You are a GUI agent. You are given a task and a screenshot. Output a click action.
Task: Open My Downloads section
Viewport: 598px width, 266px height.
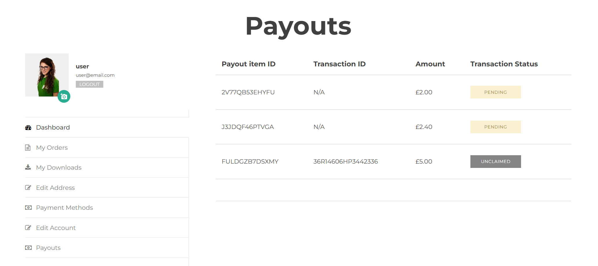coord(59,168)
